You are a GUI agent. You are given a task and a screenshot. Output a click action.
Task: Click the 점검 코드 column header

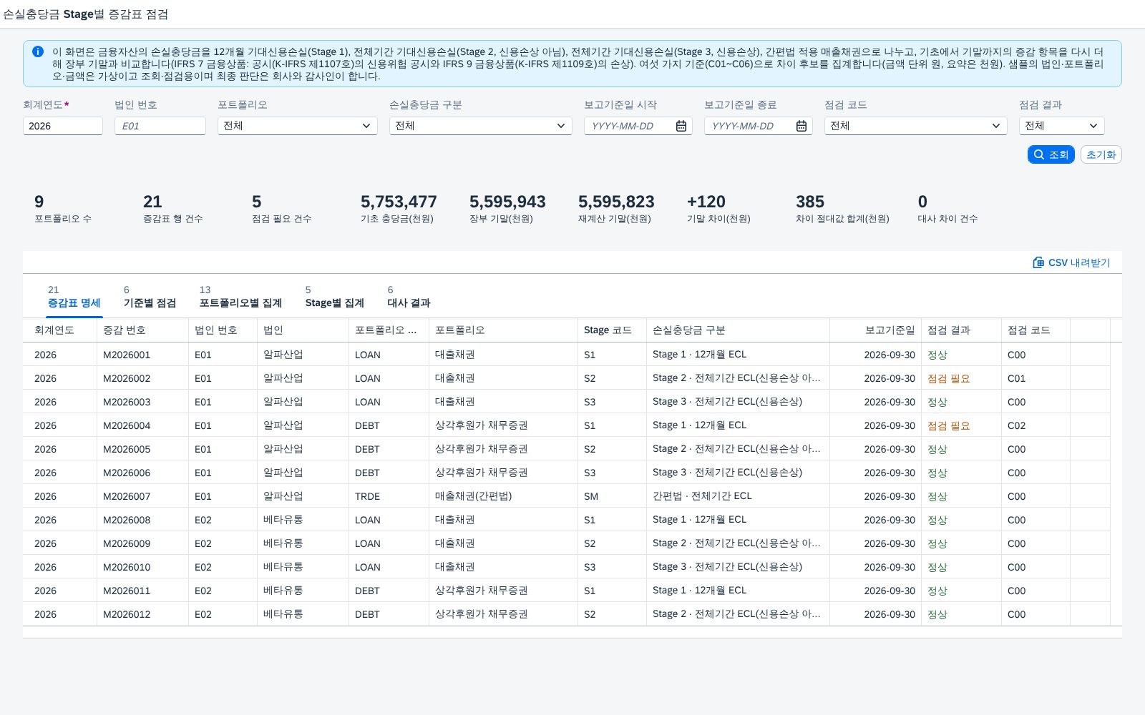(x=1036, y=330)
